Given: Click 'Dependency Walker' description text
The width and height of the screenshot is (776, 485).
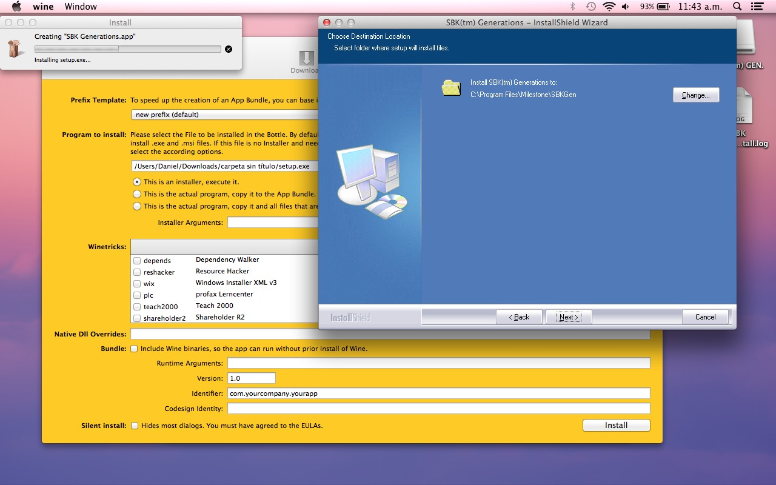Looking at the screenshot, I should 227,259.
